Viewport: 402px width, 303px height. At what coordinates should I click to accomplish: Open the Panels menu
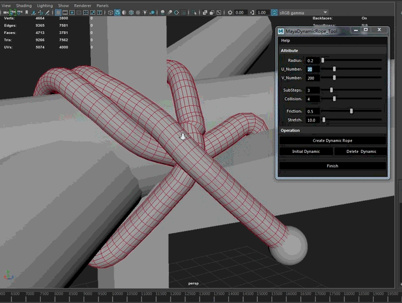102,5
